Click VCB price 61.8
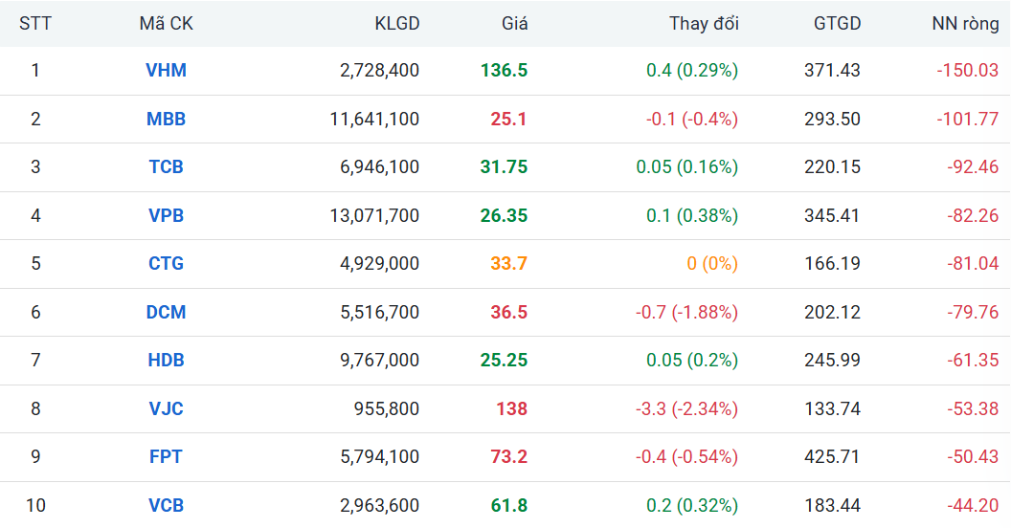Screen dimensions: 1011x528 508,505
